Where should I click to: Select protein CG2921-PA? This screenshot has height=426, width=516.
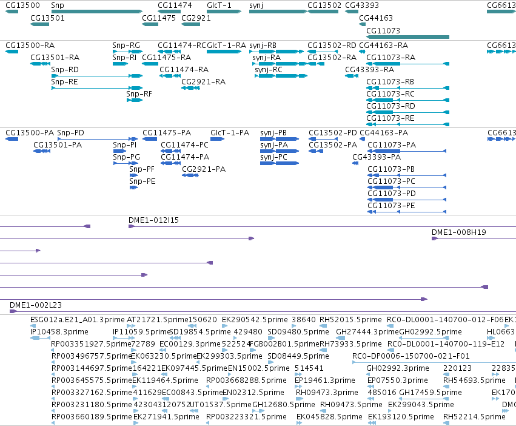tap(204, 169)
